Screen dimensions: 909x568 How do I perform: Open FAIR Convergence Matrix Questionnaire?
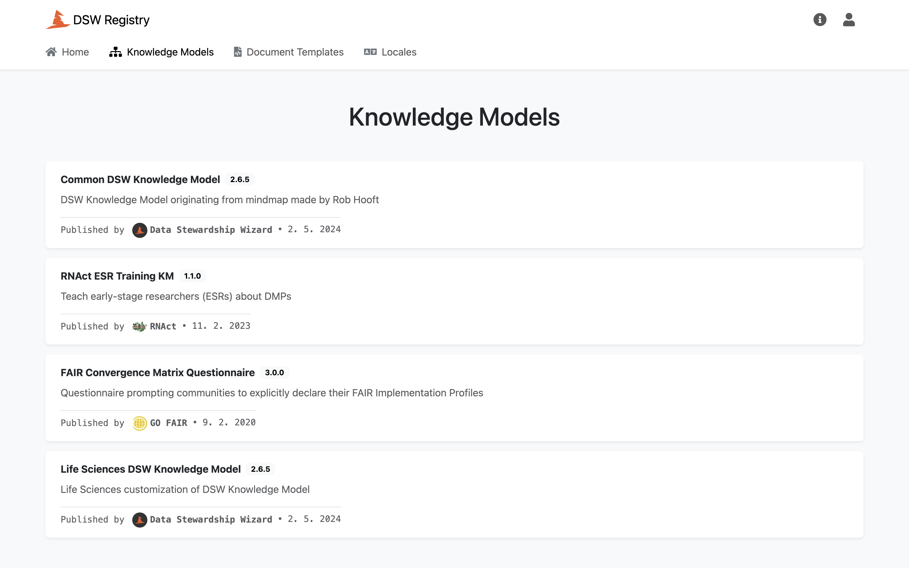point(158,373)
